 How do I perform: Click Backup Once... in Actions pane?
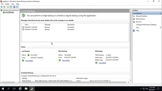141,19
